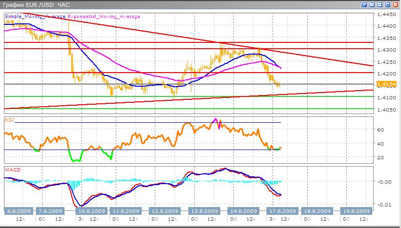Open the help question-mark icon in title bar
This screenshot has width=401, height=228.
coord(364,4)
